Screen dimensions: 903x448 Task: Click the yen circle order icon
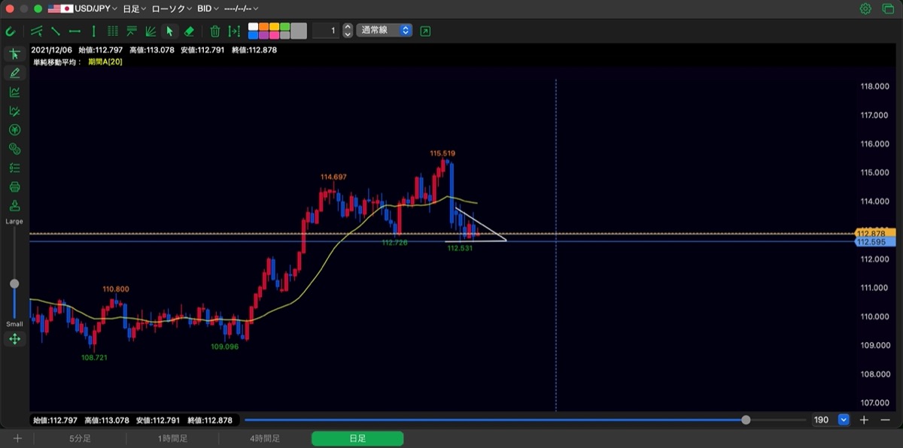14,130
